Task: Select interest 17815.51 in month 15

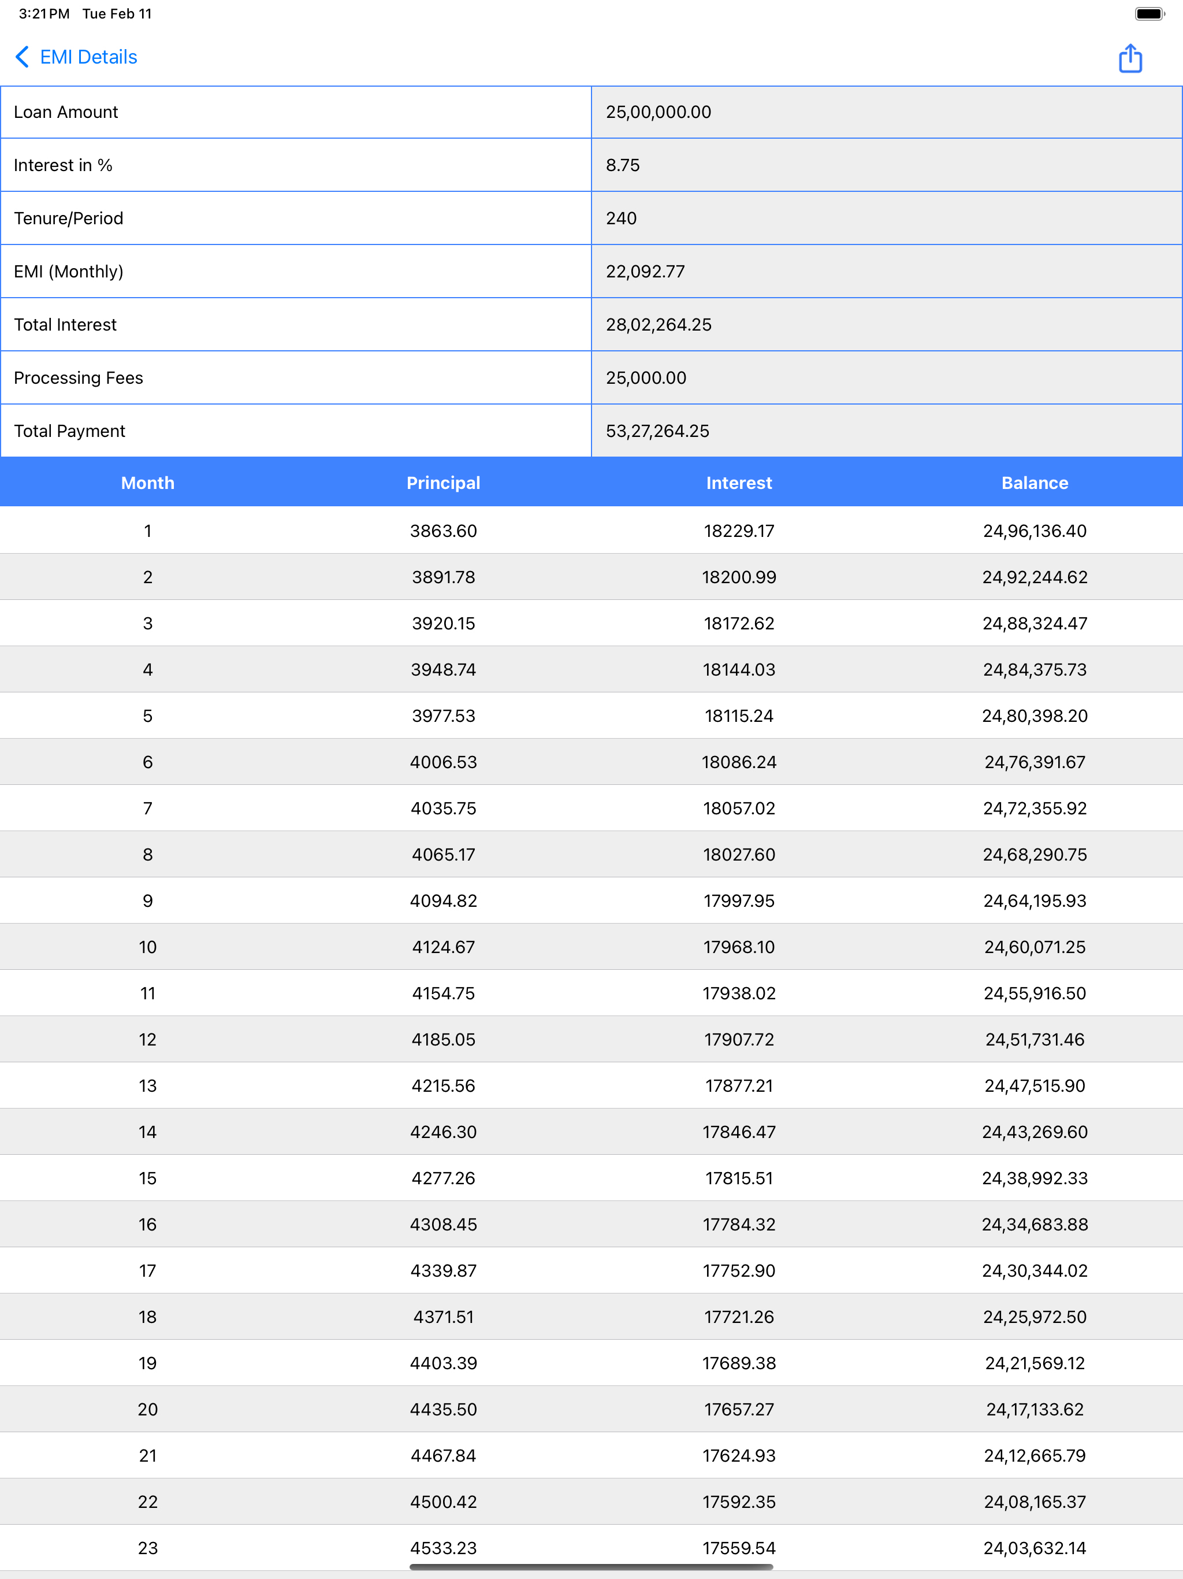Action: (739, 1178)
